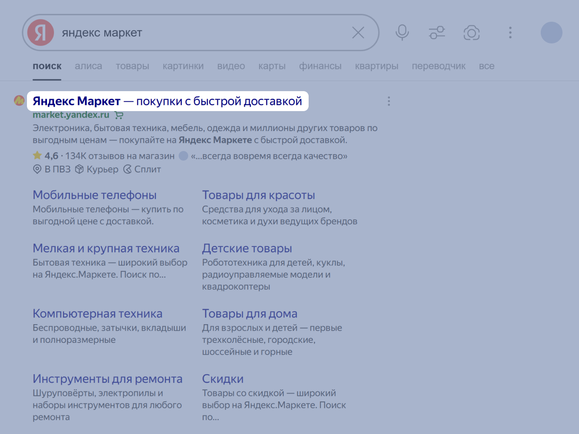Open the three-dot menu beside the search result
Viewport: 579px width, 434px height.
389,101
